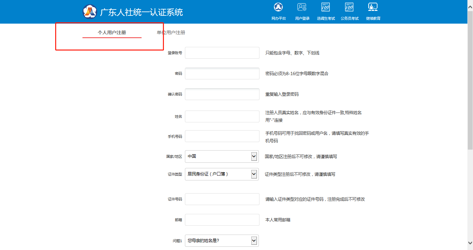Select the 姓名 text box
This screenshot has height=250, width=473.
click(222, 116)
